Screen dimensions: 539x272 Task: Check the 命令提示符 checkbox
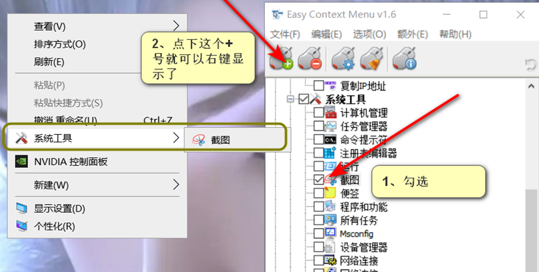(318, 140)
